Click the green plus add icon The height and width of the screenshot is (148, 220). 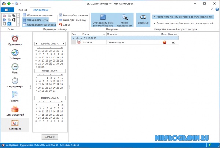coord(9,4)
